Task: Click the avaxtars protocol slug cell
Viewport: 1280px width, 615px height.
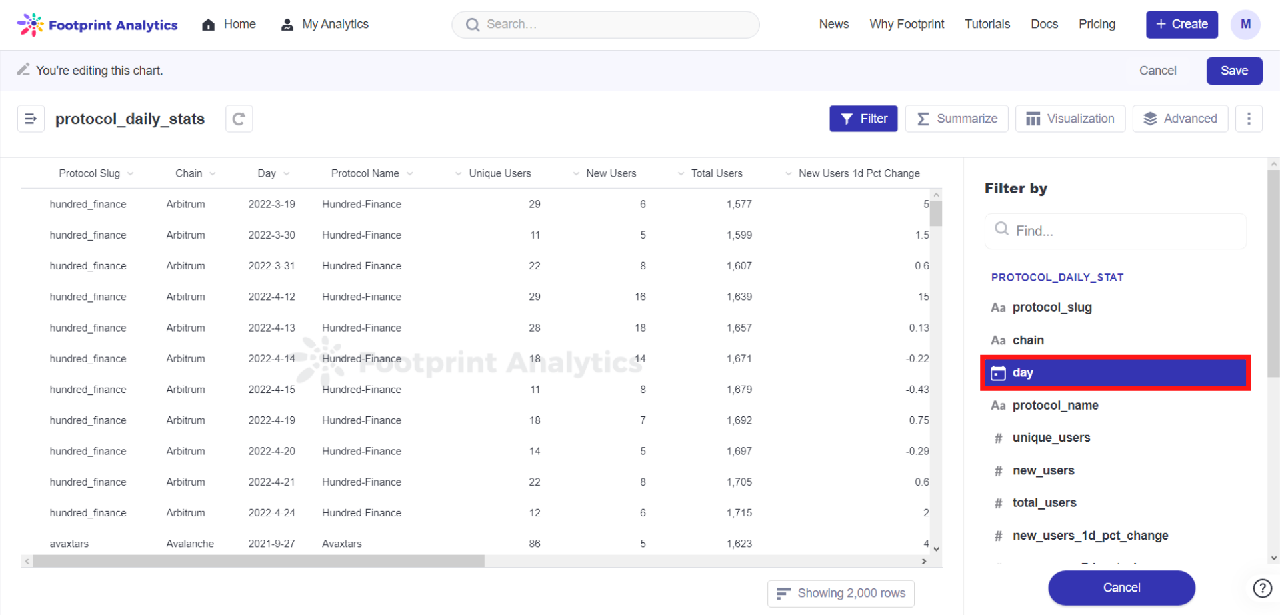Action: pyautogui.click(x=69, y=544)
